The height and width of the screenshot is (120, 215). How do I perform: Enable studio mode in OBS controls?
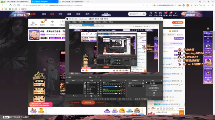154,90
